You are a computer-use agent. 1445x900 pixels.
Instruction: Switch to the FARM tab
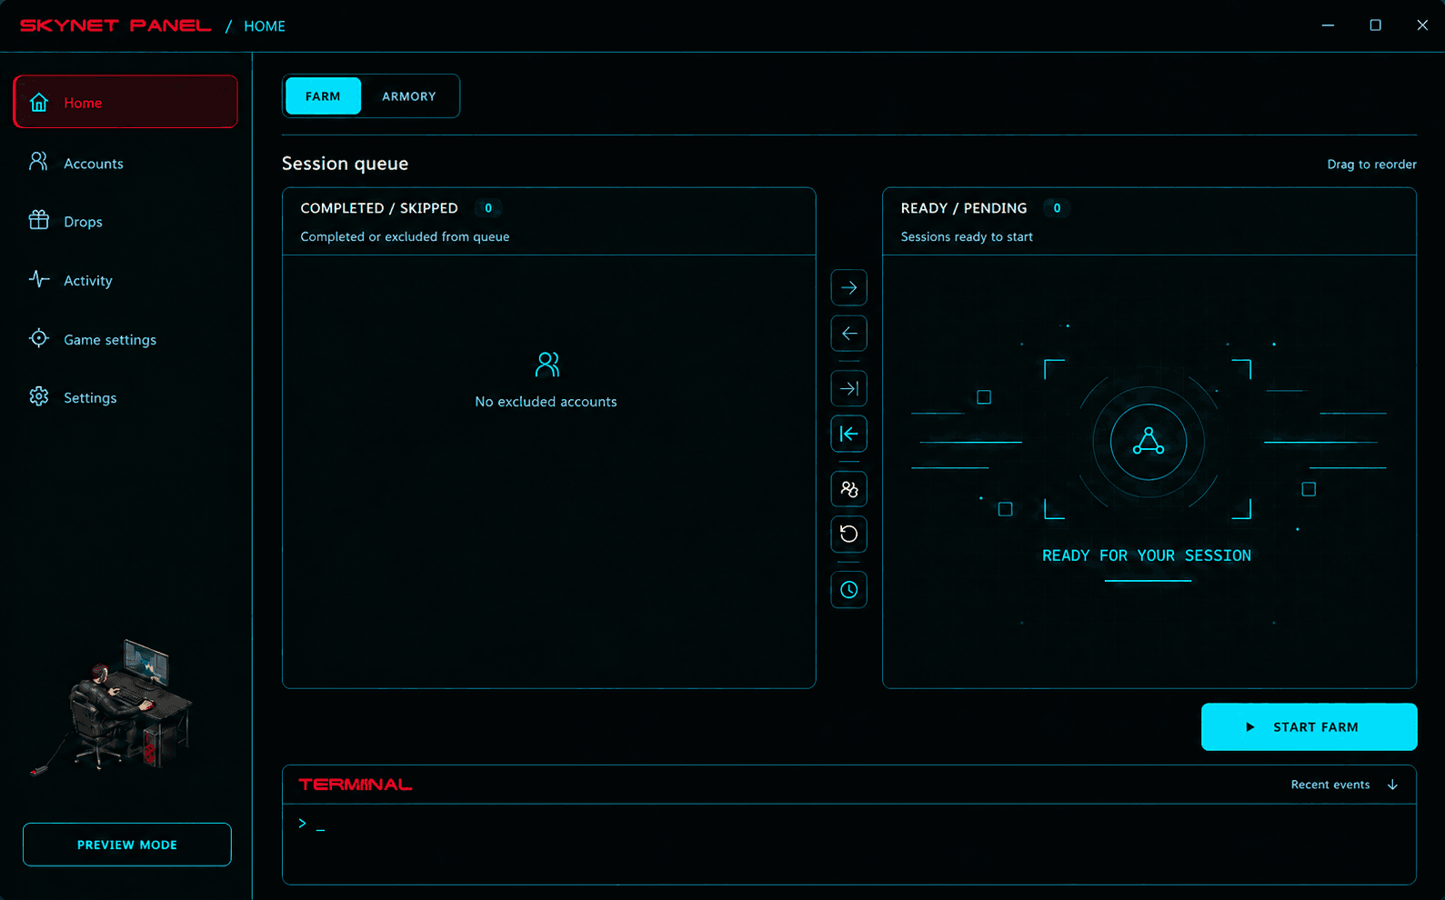(323, 95)
